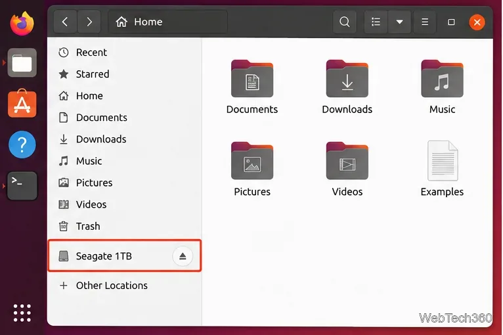
Task: Select the Videos folder icon
Action: (x=347, y=161)
